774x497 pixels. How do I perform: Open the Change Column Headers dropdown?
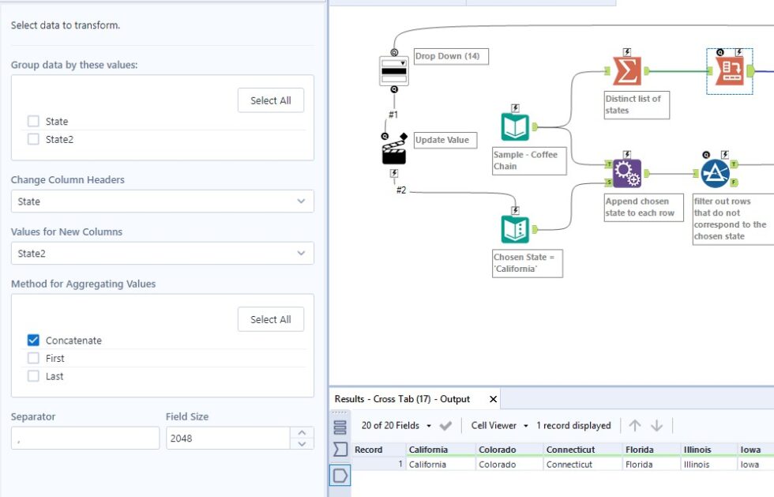pos(163,201)
